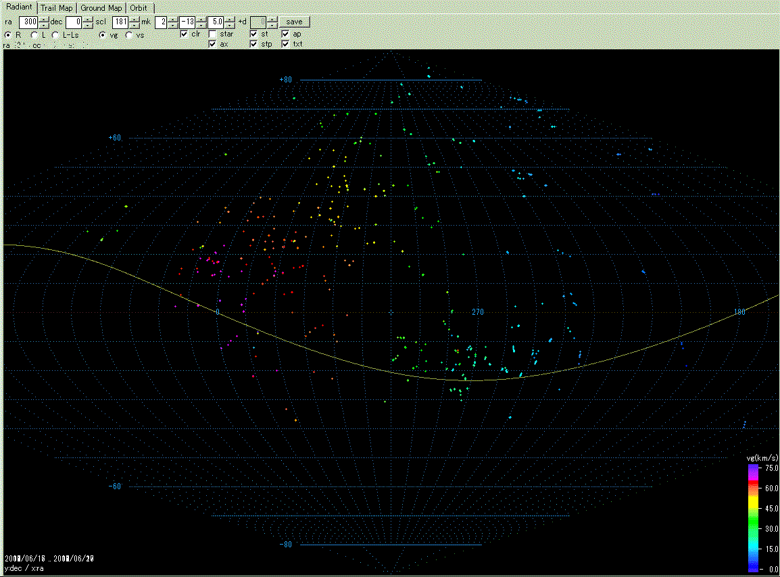Focus the dec value field
Screen dimensions: 780x577
[x=73, y=22]
